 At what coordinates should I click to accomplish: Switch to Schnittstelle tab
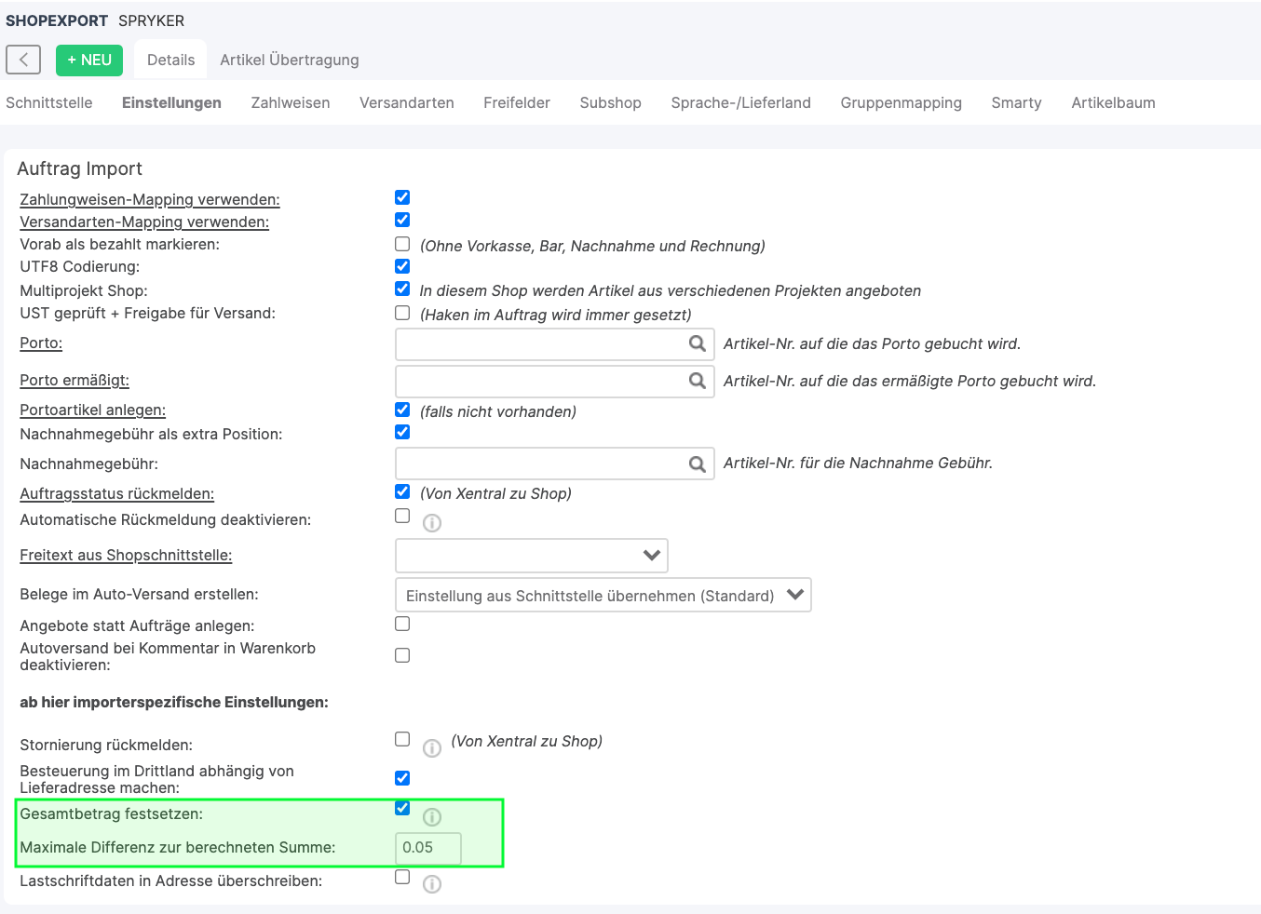coord(49,102)
